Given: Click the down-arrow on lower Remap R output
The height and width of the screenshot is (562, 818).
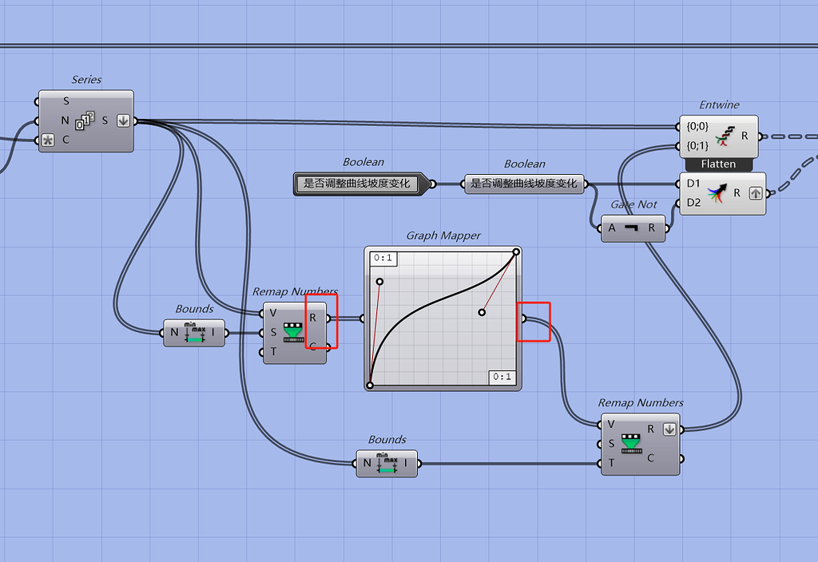Looking at the screenshot, I should [669, 429].
